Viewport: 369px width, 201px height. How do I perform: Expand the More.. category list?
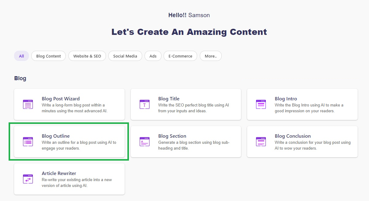tap(211, 56)
